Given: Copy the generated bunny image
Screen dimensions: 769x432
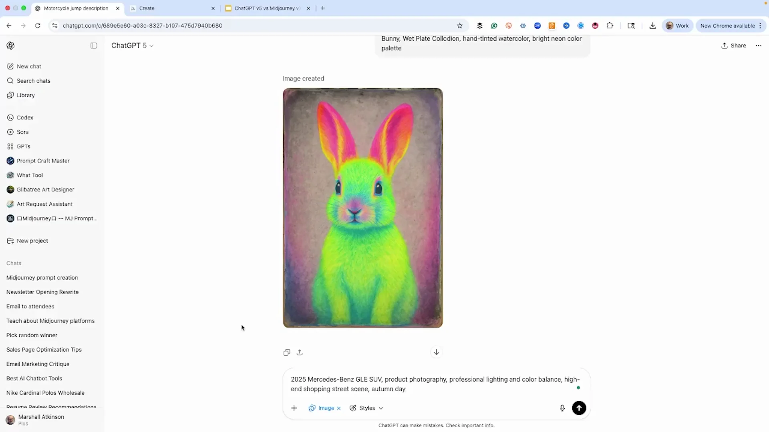Looking at the screenshot, I should tap(286, 352).
